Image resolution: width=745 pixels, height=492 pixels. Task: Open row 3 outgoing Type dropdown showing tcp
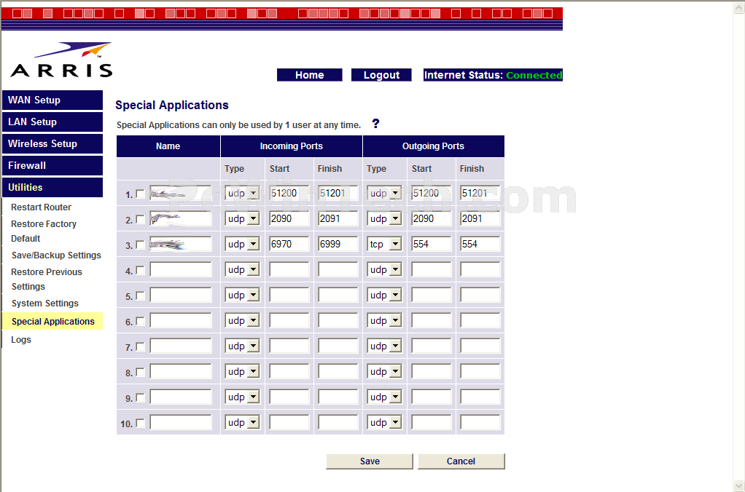(384, 244)
